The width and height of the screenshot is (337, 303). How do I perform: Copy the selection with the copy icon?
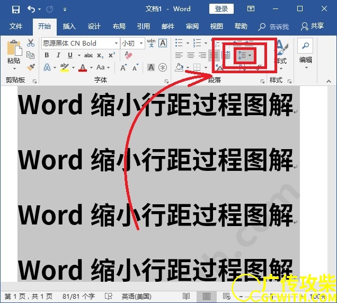tap(31, 55)
